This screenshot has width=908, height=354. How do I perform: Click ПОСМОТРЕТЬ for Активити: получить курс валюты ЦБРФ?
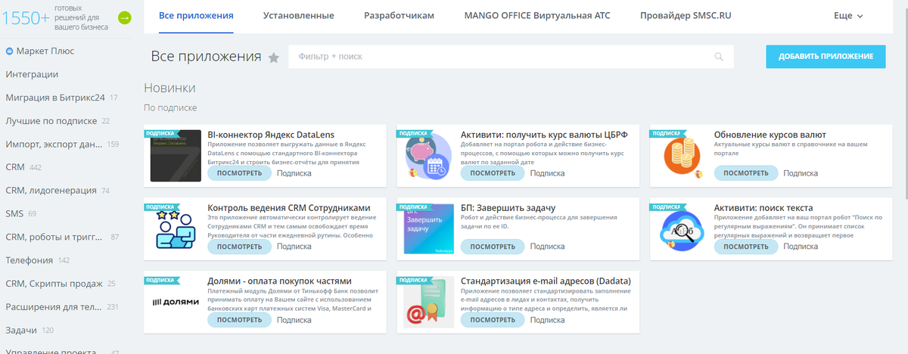[x=493, y=173]
